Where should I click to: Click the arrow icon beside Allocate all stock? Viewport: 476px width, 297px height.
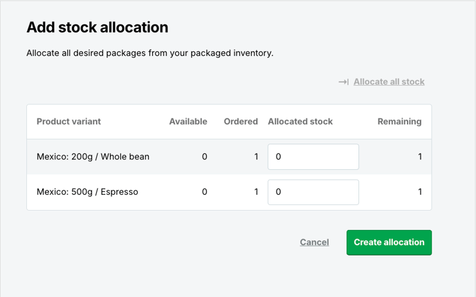coord(344,82)
